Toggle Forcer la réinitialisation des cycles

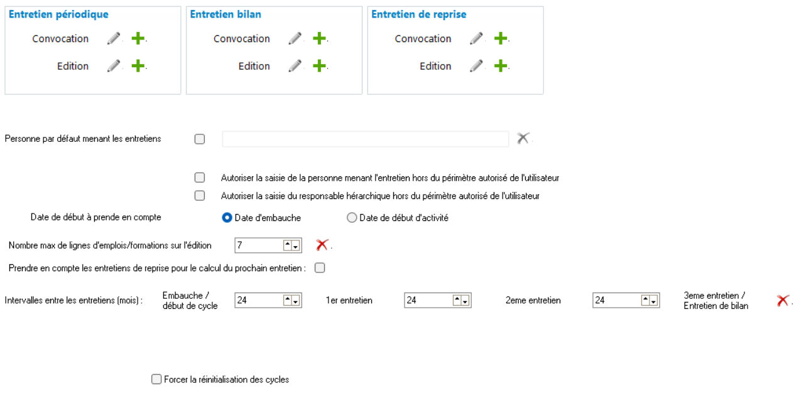156,379
